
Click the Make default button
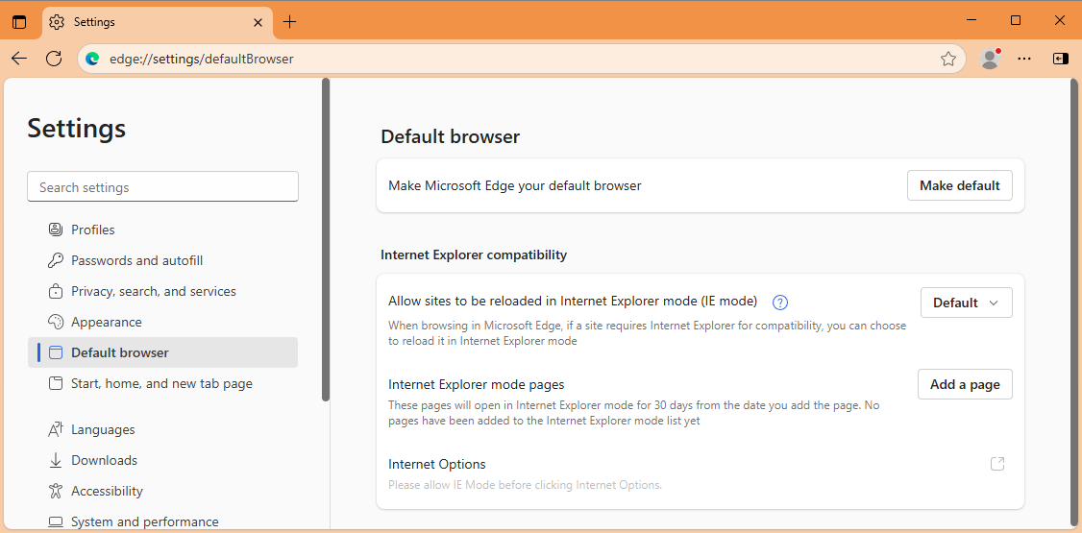click(x=959, y=185)
